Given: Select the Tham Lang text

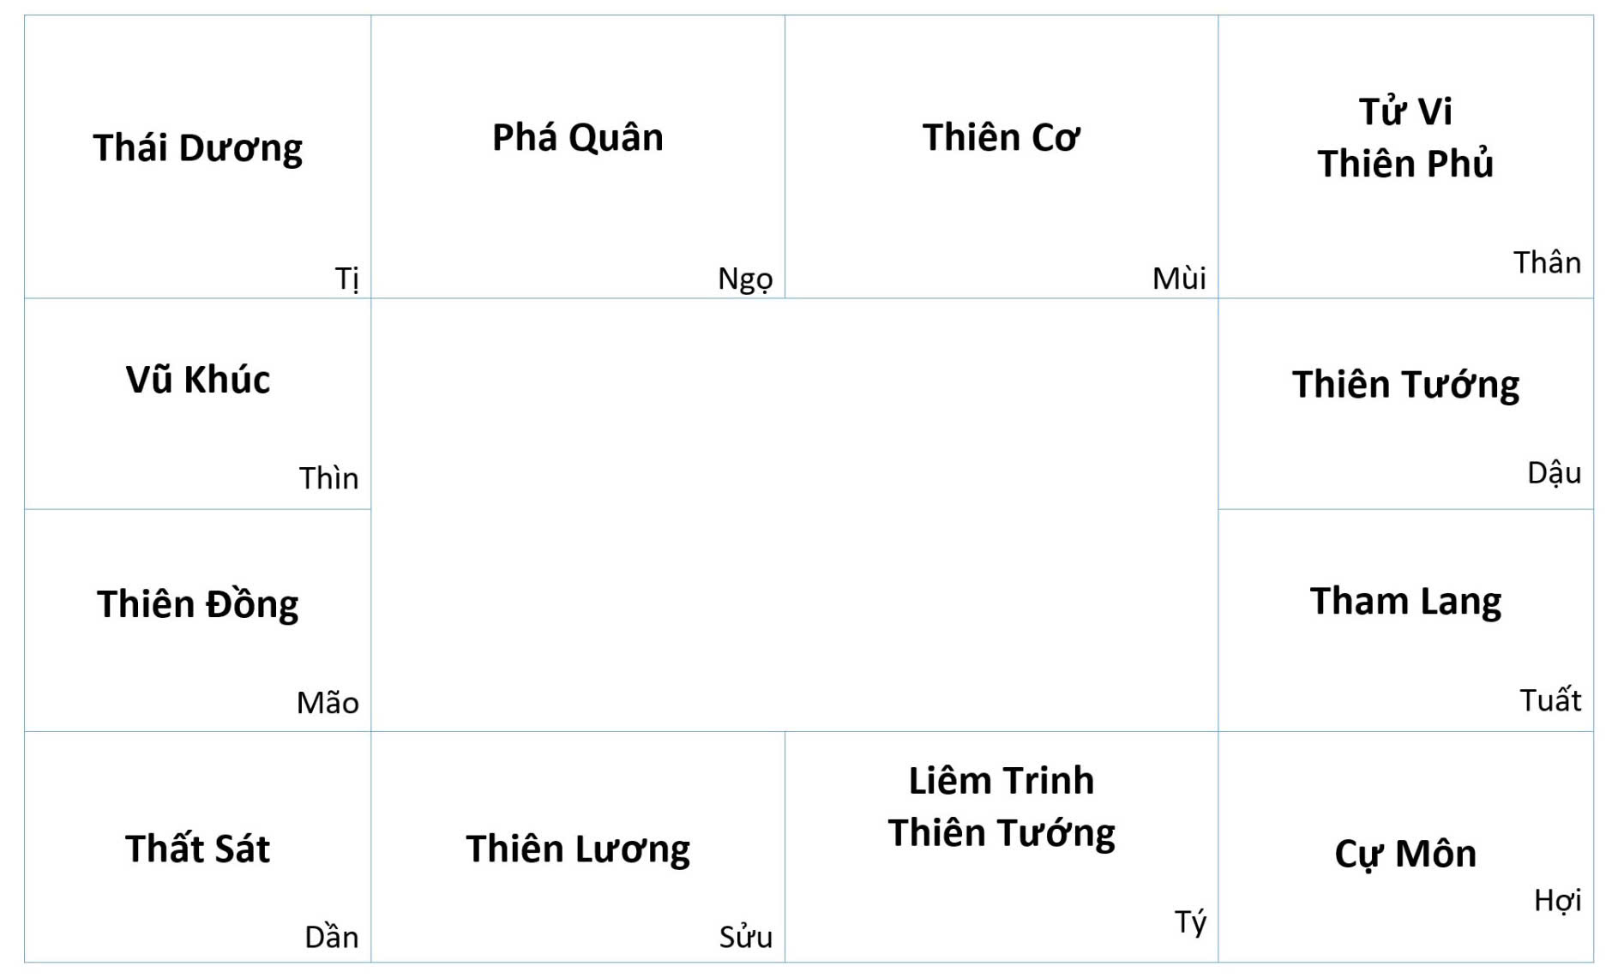Looking at the screenshot, I should pyautogui.click(x=1405, y=602).
